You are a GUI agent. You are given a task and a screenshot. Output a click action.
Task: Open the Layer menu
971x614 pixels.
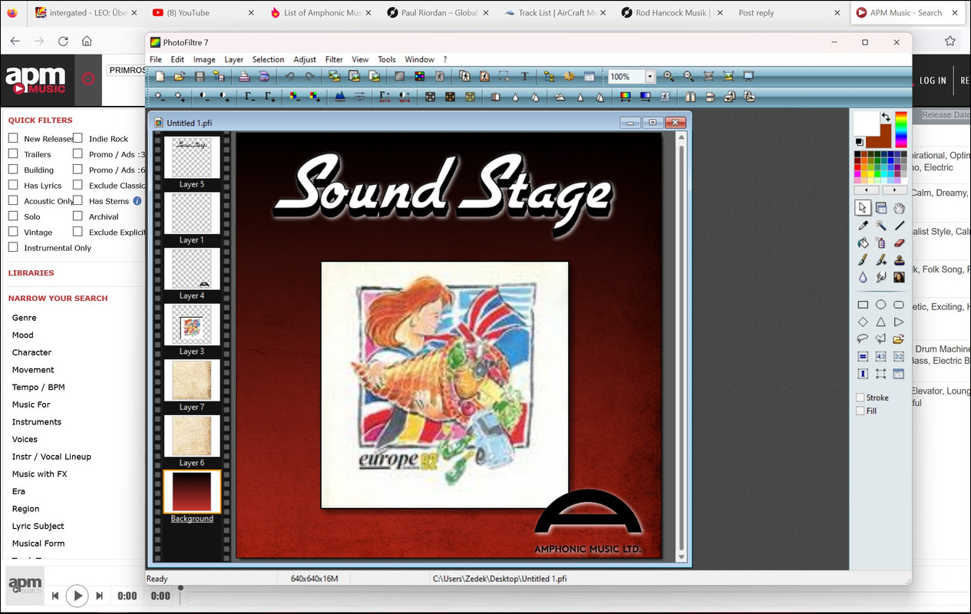coord(233,59)
